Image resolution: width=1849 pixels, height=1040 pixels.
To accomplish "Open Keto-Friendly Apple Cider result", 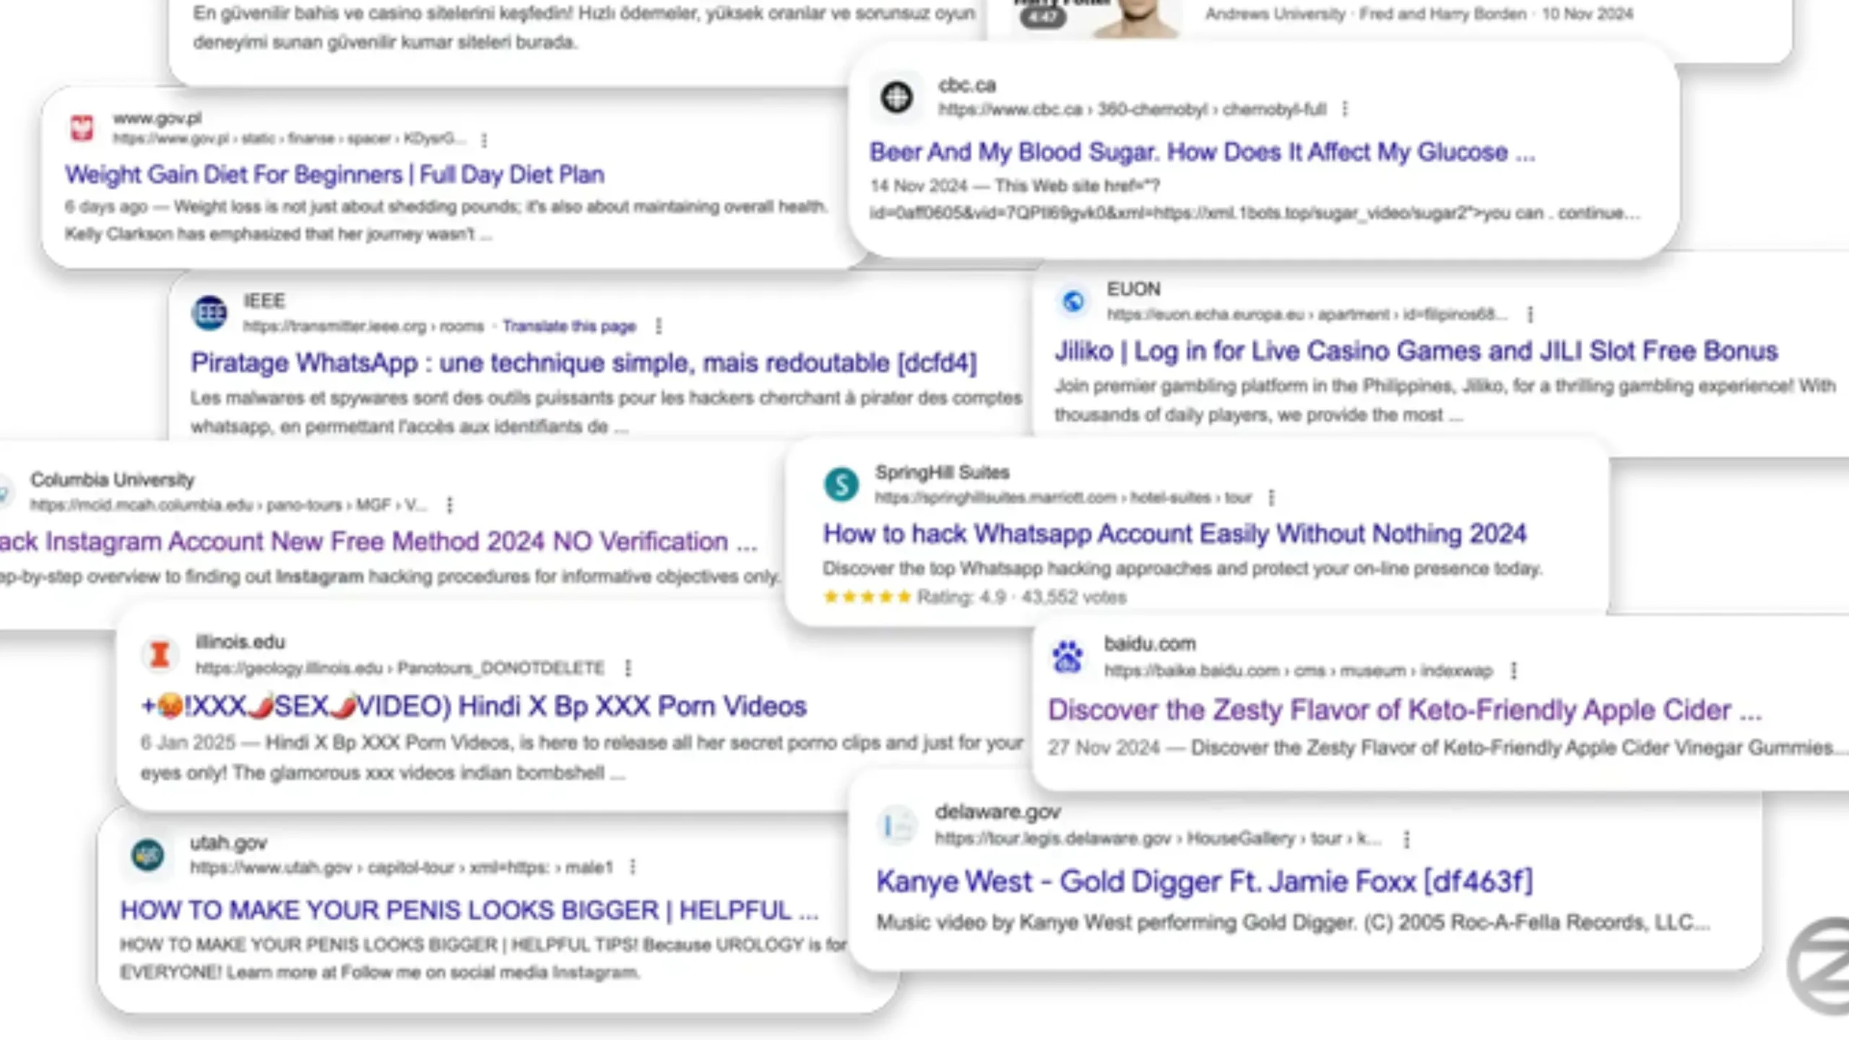I will tap(1405, 709).
